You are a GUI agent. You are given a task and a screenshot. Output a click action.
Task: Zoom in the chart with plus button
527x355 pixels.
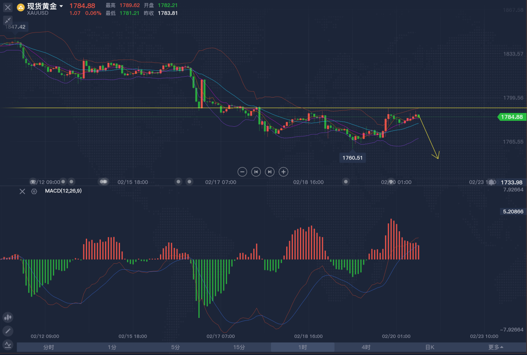click(x=283, y=172)
